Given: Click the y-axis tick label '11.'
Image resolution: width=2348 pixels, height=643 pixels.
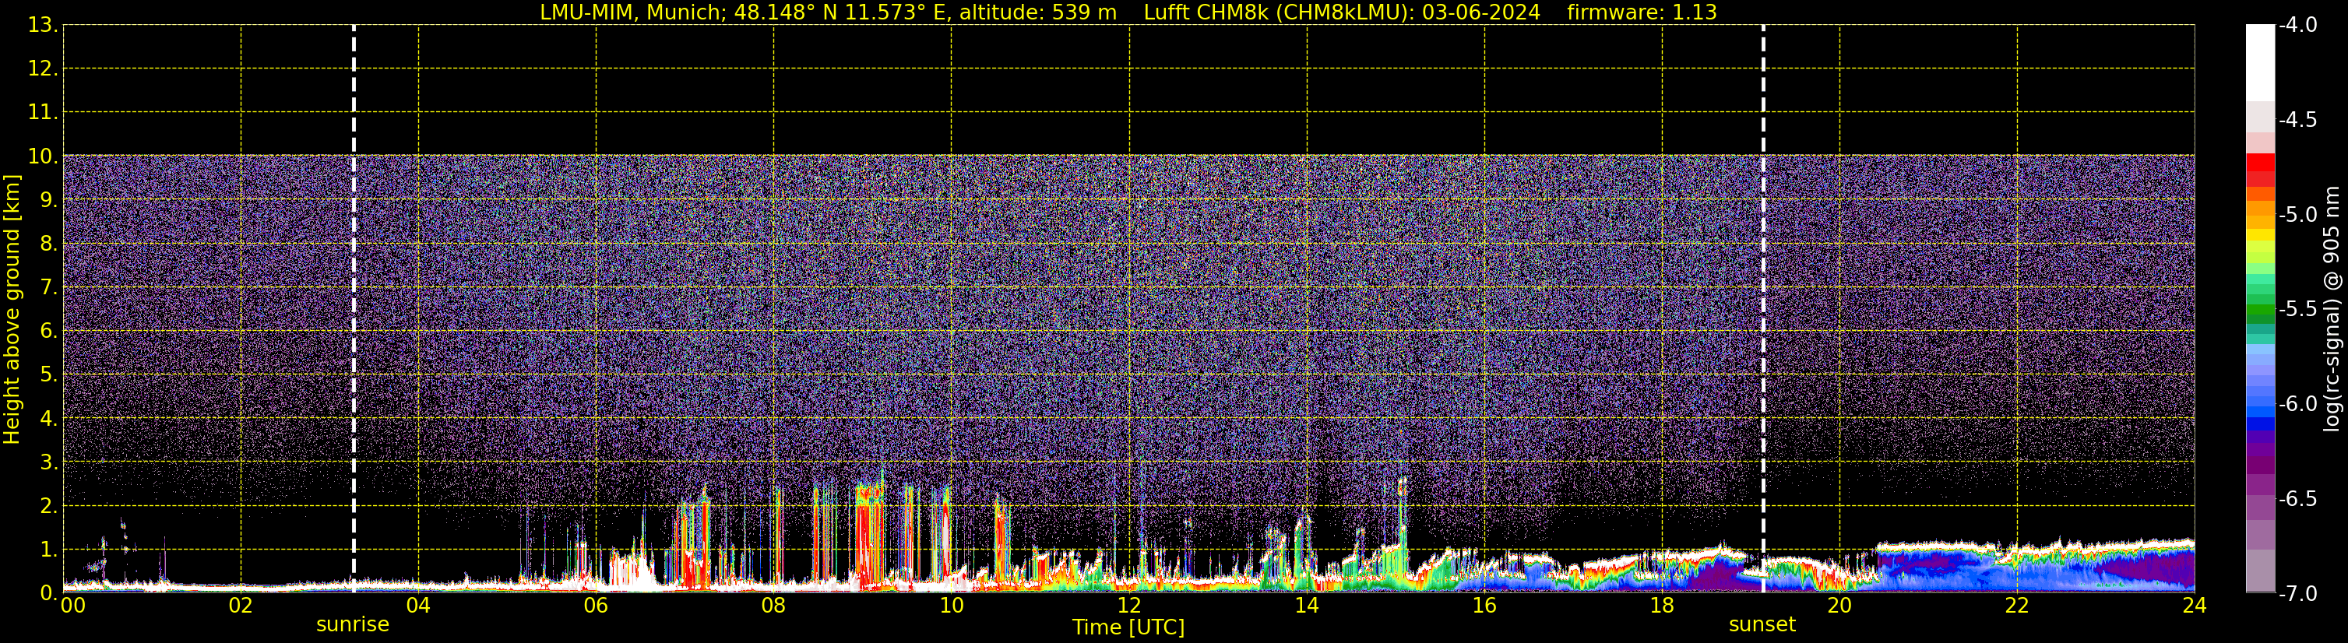Looking at the screenshot, I should (43, 113).
